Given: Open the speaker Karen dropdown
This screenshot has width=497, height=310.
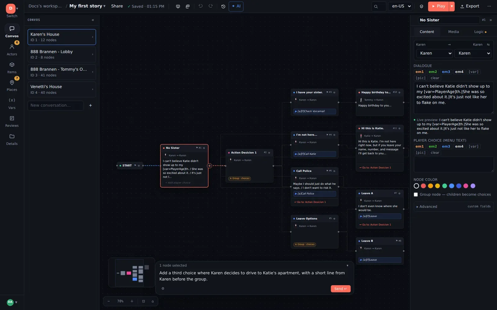Looking at the screenshot, I should point(435,53).
